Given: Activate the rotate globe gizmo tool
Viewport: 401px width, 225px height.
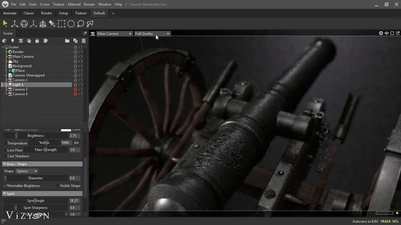Looking at the screenshot, I should 24,24.
